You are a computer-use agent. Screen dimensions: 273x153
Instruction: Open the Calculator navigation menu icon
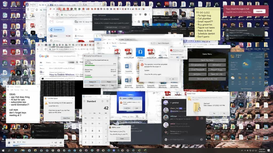point(85,101)
